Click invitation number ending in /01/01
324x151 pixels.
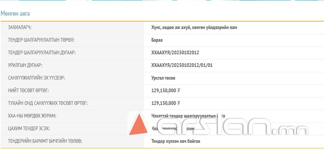click(x=182, y=65)
